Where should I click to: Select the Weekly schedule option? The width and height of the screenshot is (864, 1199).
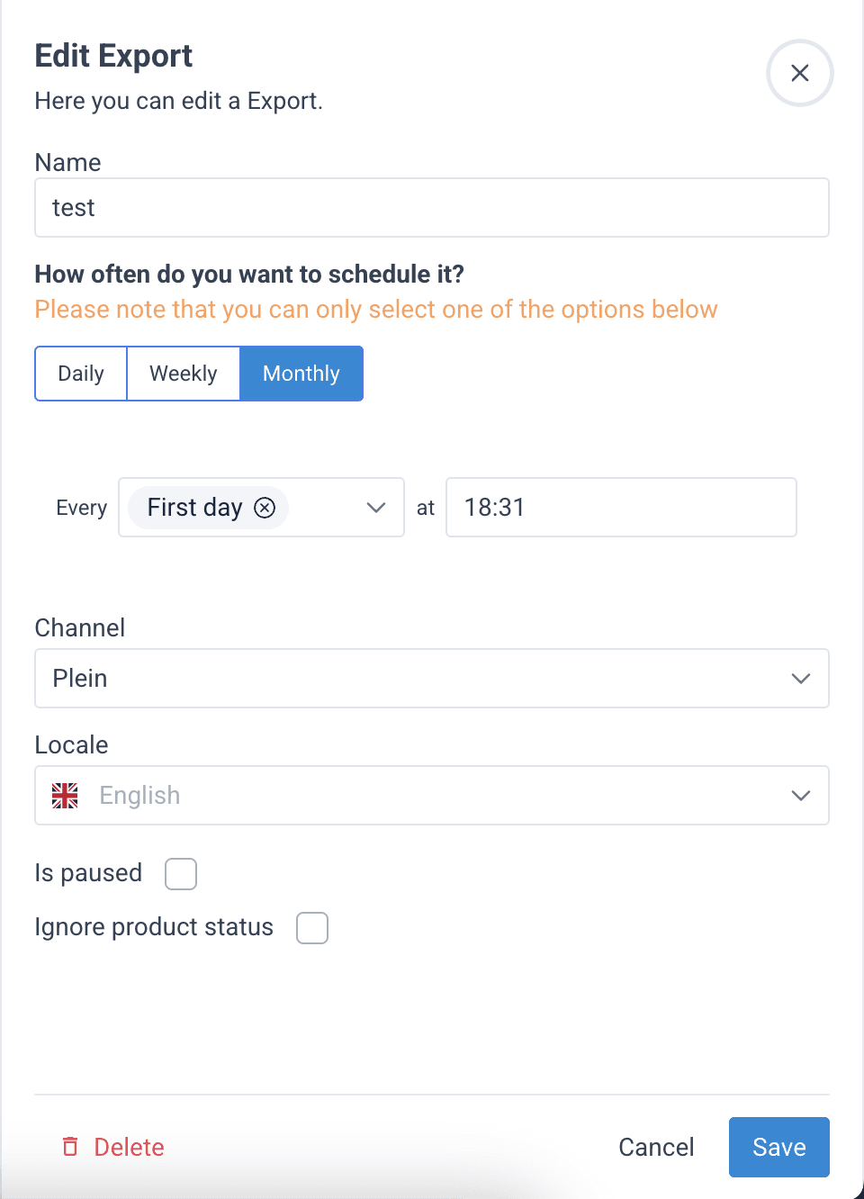point(184,374)
